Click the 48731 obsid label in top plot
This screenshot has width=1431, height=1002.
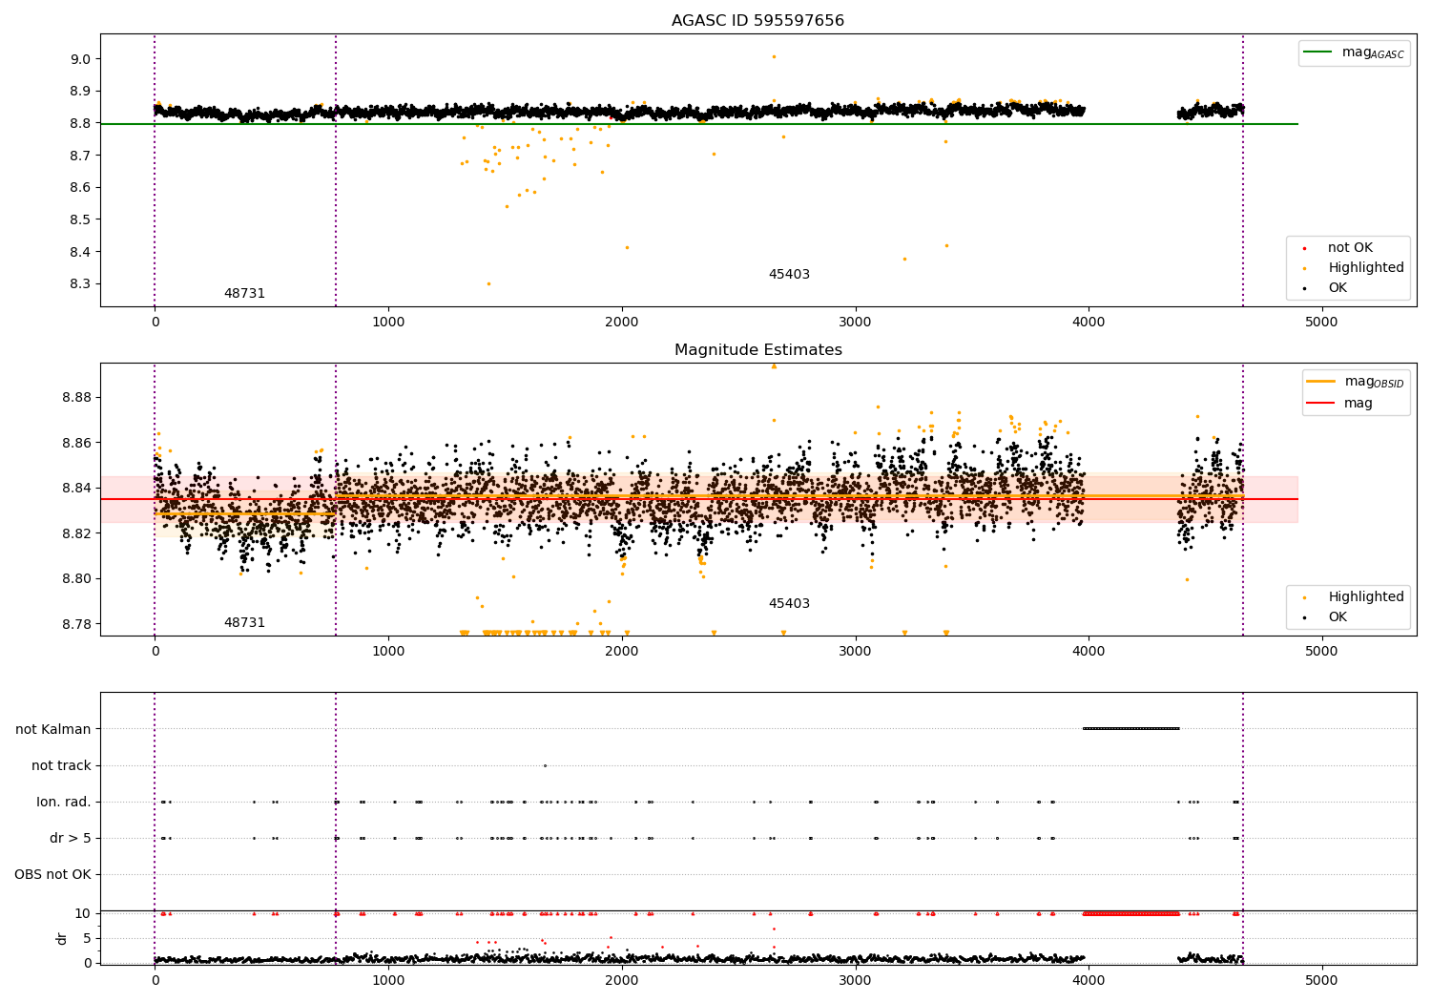click(x=244, y=294)
